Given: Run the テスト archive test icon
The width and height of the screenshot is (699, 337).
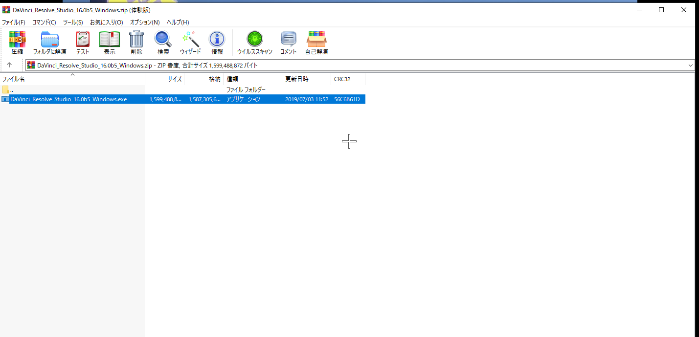Looking at the screenshot, I should pos(82,42).
